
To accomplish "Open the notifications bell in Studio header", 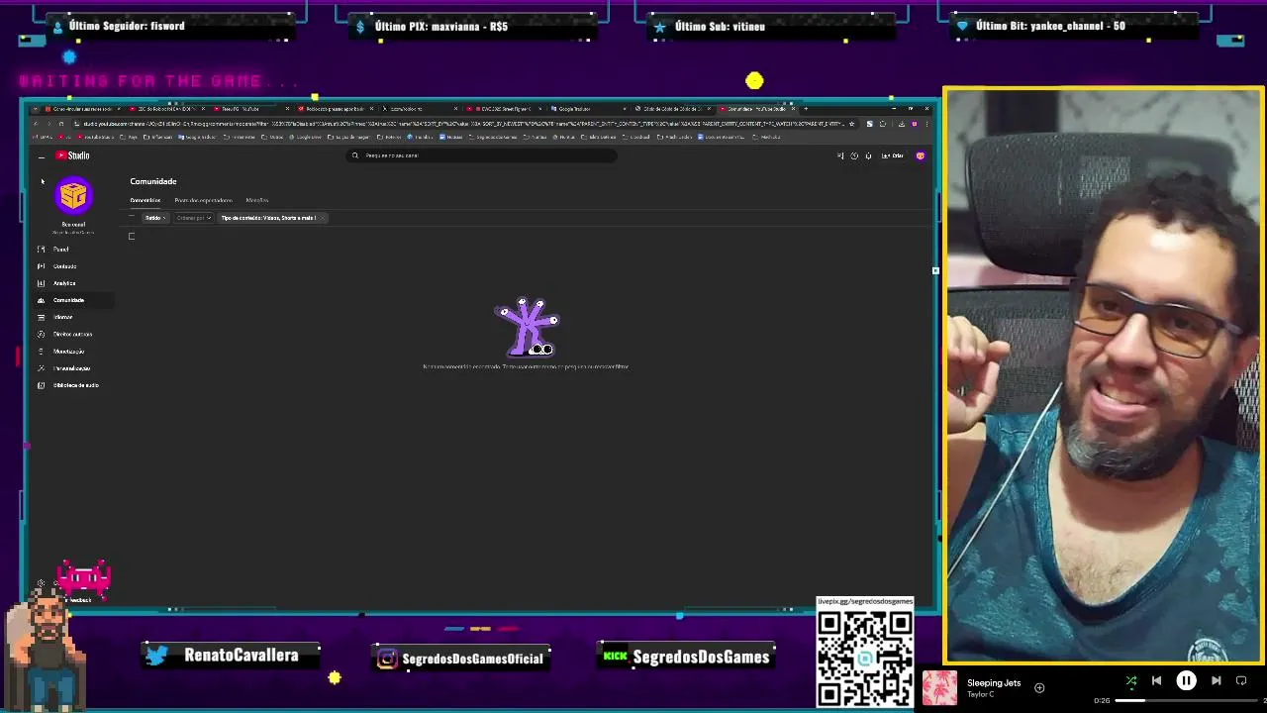I will click(x=868, y=155).
